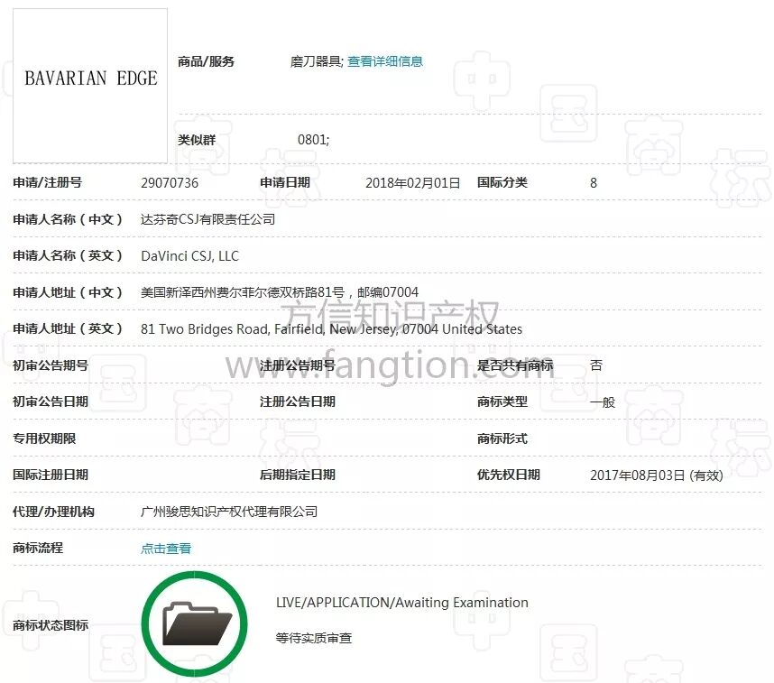The height and width of the screenshot is (683, 774).
Task: Click the 申请人名称（中文） label
Action: 68,219
